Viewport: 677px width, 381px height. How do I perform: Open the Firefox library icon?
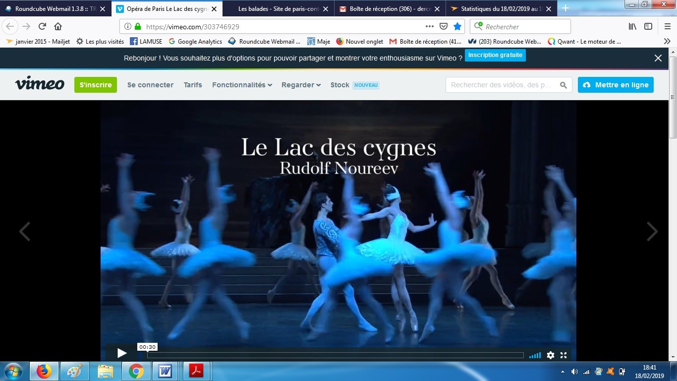click(632, 26)
